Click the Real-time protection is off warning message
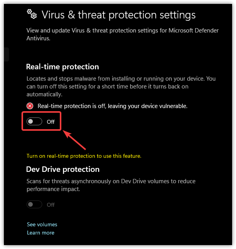Image resolution: width=236 pixels, height=249 pixels. tap(113, 106)
